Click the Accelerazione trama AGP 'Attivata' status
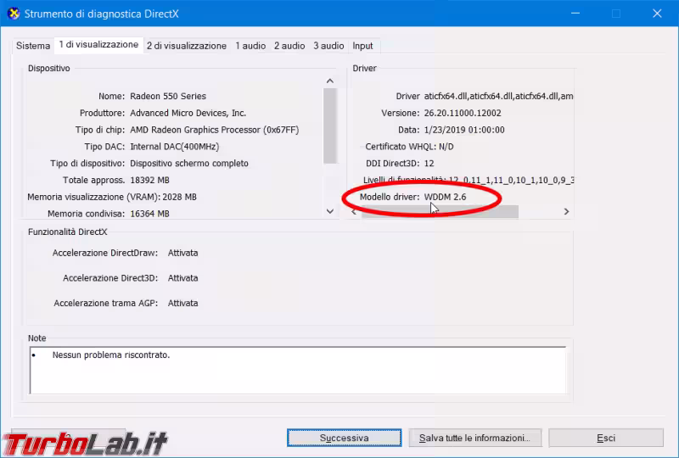679x458 pixels. pyautogui.click(x=182, y=303)
